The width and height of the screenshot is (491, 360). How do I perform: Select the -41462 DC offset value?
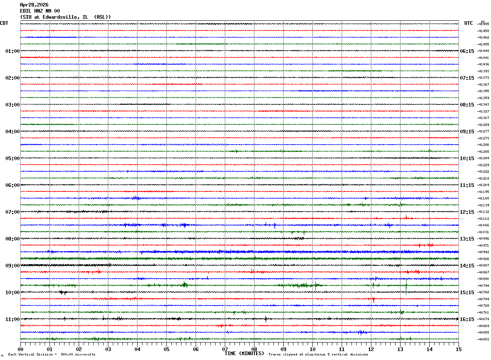(x=483, y=37)
